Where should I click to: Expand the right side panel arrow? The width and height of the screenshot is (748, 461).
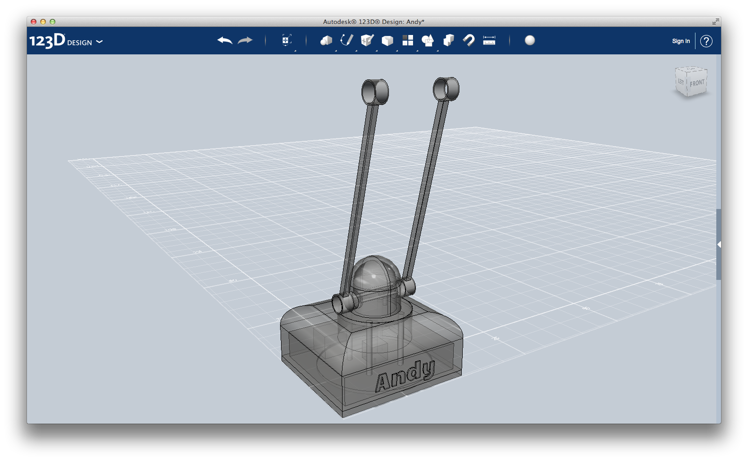pos(719,244)
